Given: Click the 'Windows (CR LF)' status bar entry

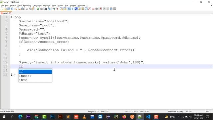Looking at the screenshot, I should tap(175, 112).
